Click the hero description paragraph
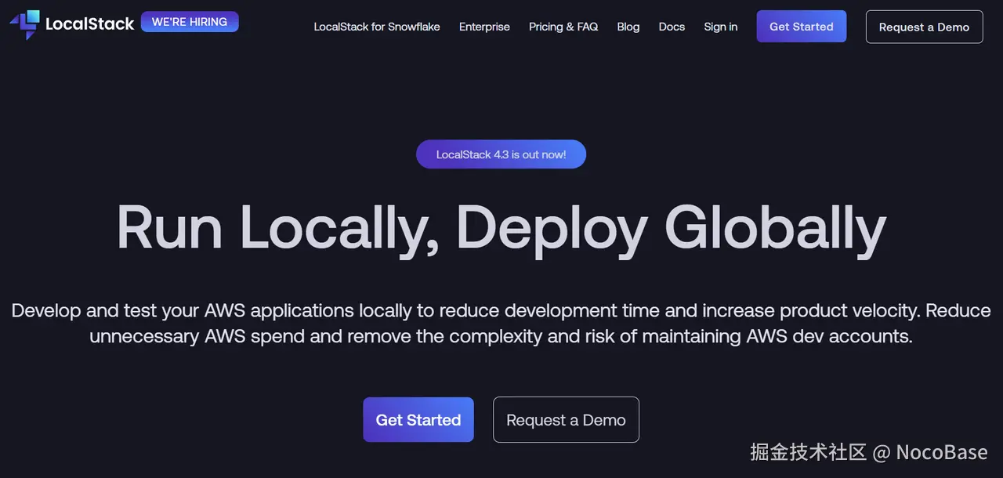This screenshot has width=1003, height=478. click(x=501, y=323)
